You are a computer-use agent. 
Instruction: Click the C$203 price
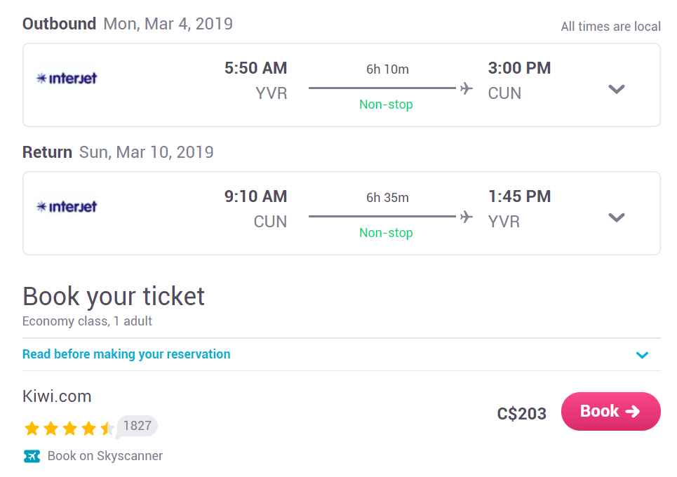pos(521,414)
